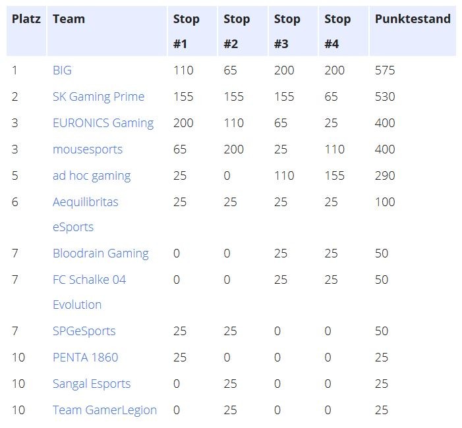Open the BIG team link
This screenshot has width=462, height=428.
(x=62, y=70)
